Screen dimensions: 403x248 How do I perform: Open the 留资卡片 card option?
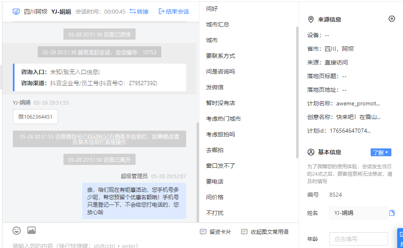(216, 232)
